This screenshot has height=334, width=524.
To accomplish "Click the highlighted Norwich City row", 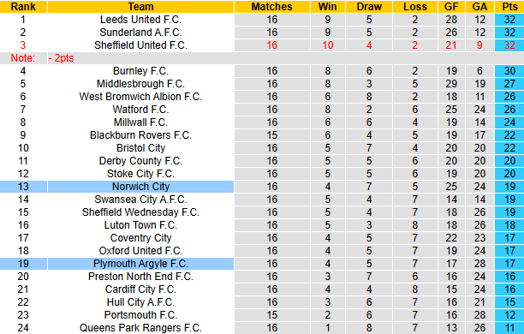I will [x=262, y=187].
